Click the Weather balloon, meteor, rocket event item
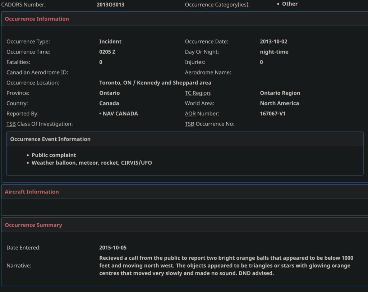Viewport: 368px width, 292px height. tap(92, 163)
